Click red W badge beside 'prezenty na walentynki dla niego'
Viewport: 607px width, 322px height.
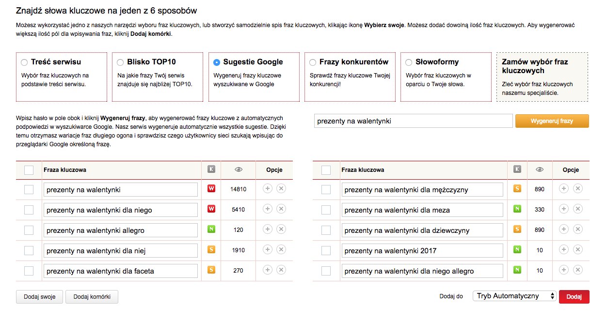tap(211, 209)
